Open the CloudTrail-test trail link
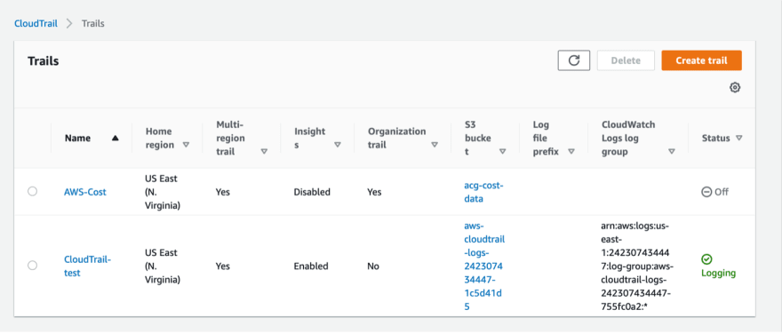 coord(87,266)
